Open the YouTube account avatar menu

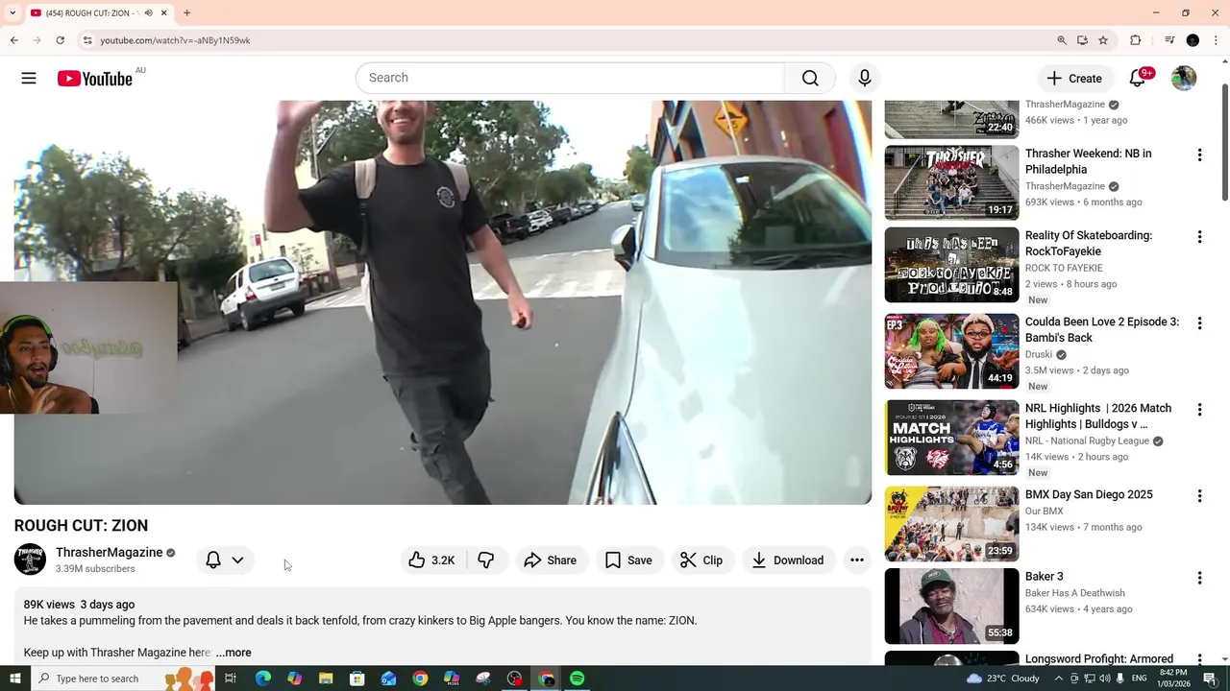(1184, 79)
